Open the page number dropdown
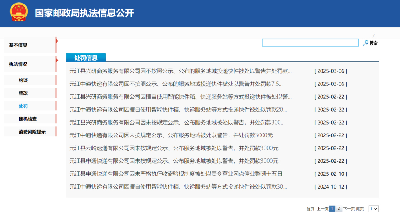The width and height of the screenshot is (400, 219). (x=373, y=209)
